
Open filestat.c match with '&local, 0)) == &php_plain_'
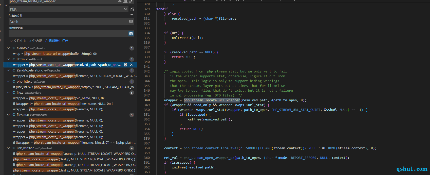pyautogui.click(x=75, y=142)
